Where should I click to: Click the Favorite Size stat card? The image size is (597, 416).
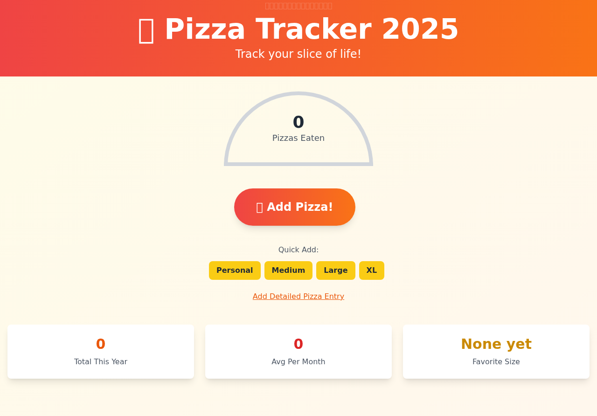(x=496, y=351)
